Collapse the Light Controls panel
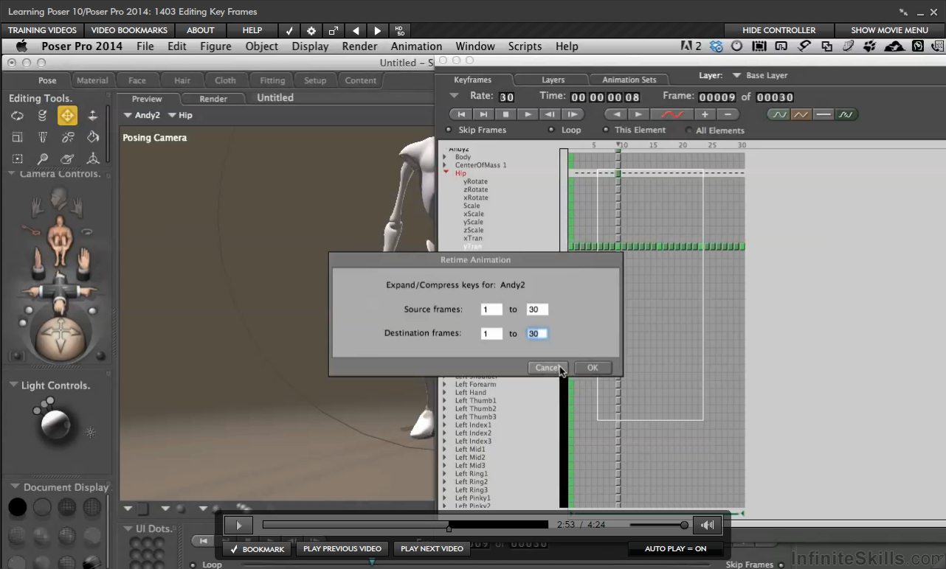Viewport: 946px width, 569px height. 14,385
